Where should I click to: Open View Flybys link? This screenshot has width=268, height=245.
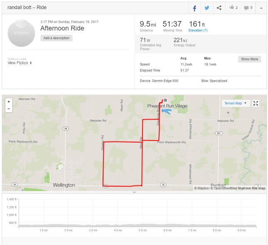(20, 63)
